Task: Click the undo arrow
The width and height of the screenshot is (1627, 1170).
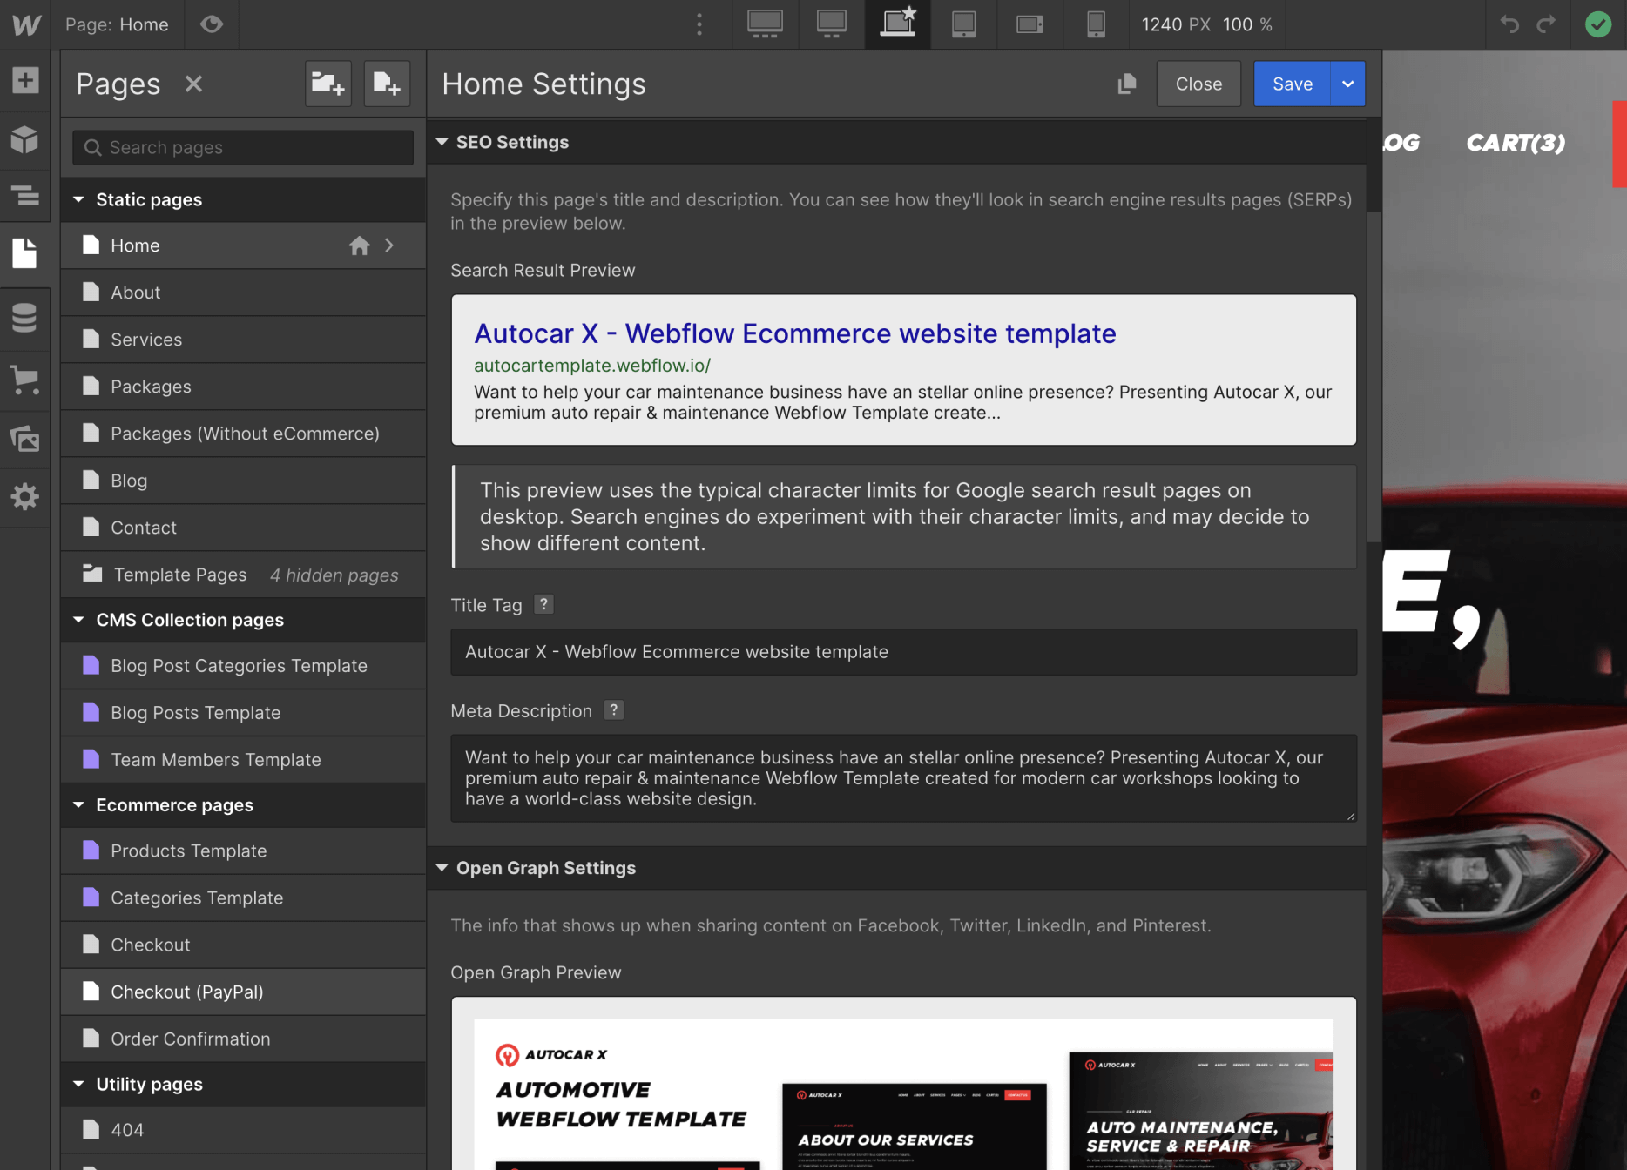Action: coord(1509,24)
